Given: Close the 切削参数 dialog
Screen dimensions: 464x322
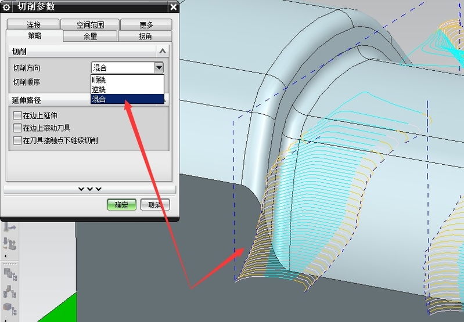Looking at the screenshot, I should (173, 7).
